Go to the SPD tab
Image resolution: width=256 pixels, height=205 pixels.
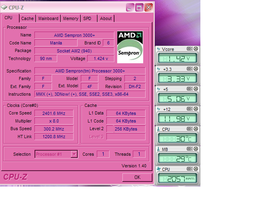(89, 18)
